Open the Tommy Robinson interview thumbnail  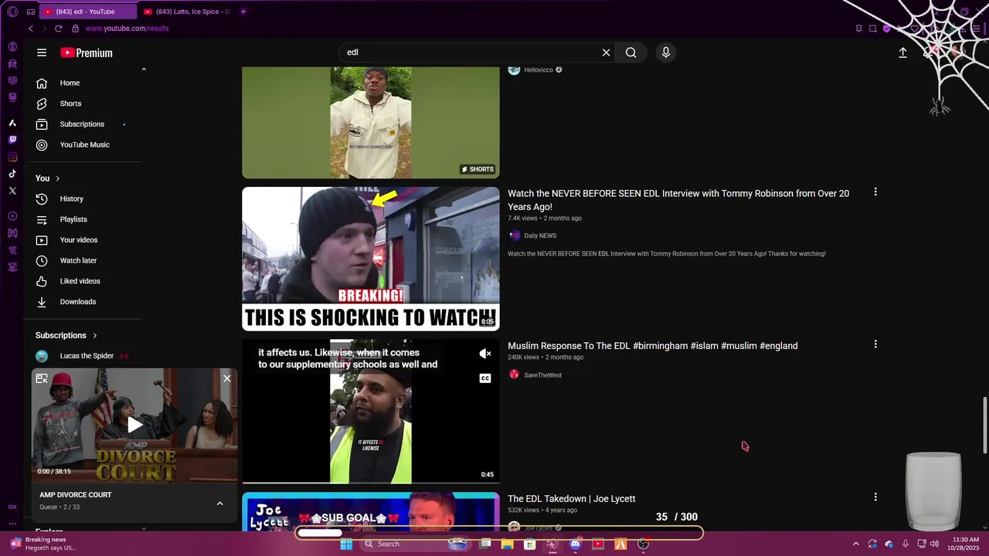371,259
